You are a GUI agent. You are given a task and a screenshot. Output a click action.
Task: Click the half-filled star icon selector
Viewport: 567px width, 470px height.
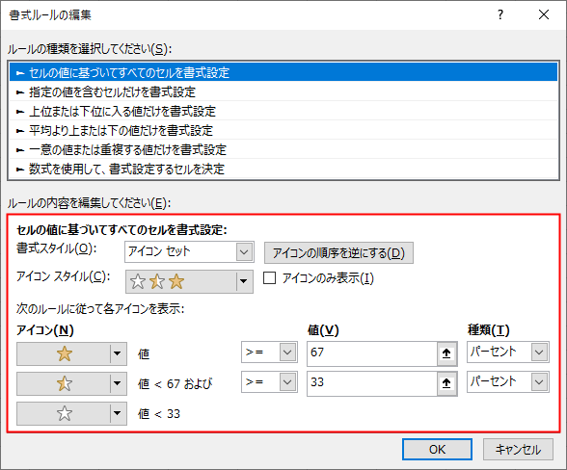point(71,383)
